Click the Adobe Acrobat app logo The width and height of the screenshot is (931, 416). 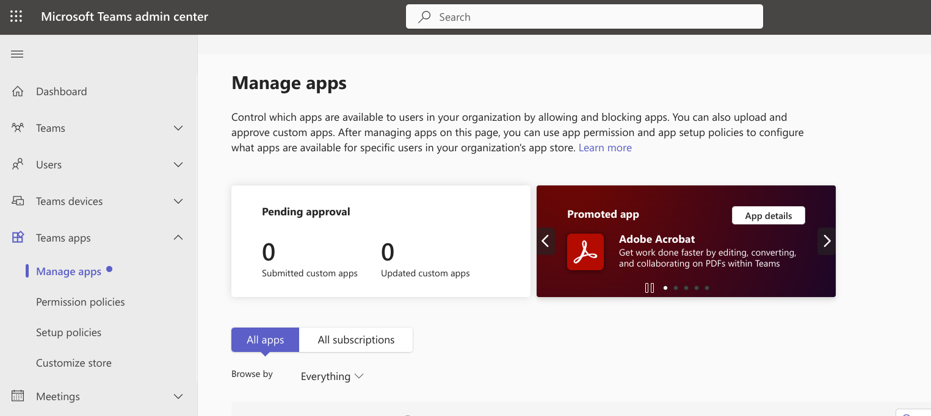pyautogui.click(x=585, y=252)
